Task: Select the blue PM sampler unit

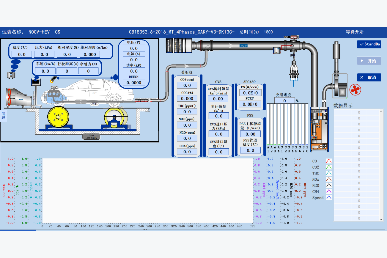Action: (277, 50)
